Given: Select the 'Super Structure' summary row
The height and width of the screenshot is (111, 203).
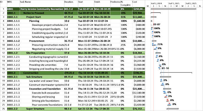Looking at the screenshot, I should [73, 109].
